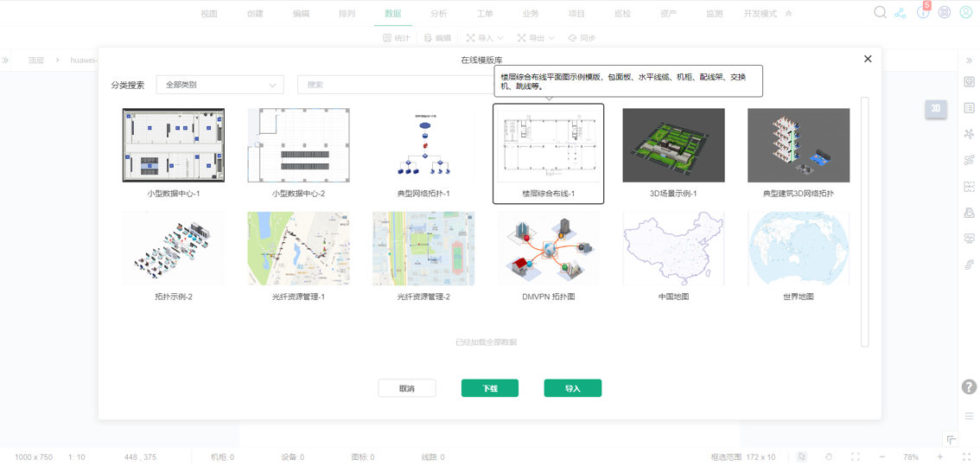This screenshot has height=466, width=980.
Task: Click the share nodes icon in the top bar
Action: tap(900, 13)
